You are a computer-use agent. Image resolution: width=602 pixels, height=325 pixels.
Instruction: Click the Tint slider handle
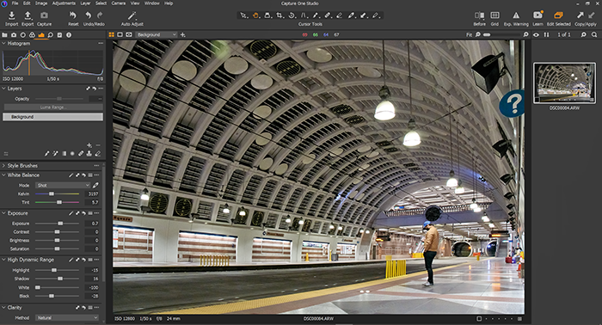tap(59, 202)
